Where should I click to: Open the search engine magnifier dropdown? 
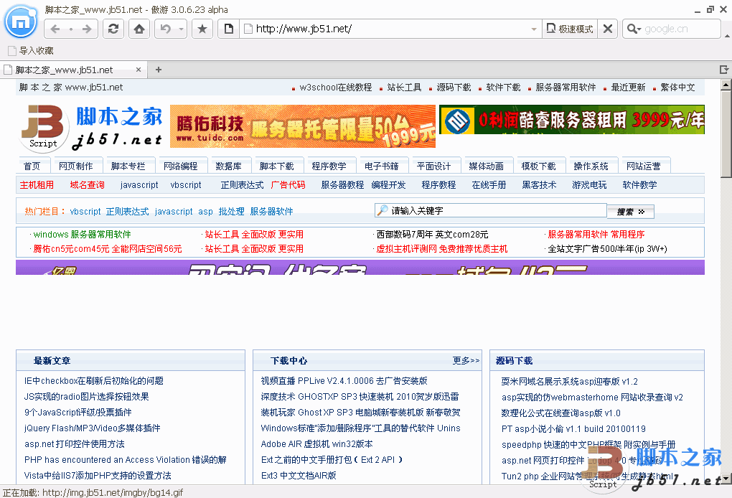click(634, 29)
